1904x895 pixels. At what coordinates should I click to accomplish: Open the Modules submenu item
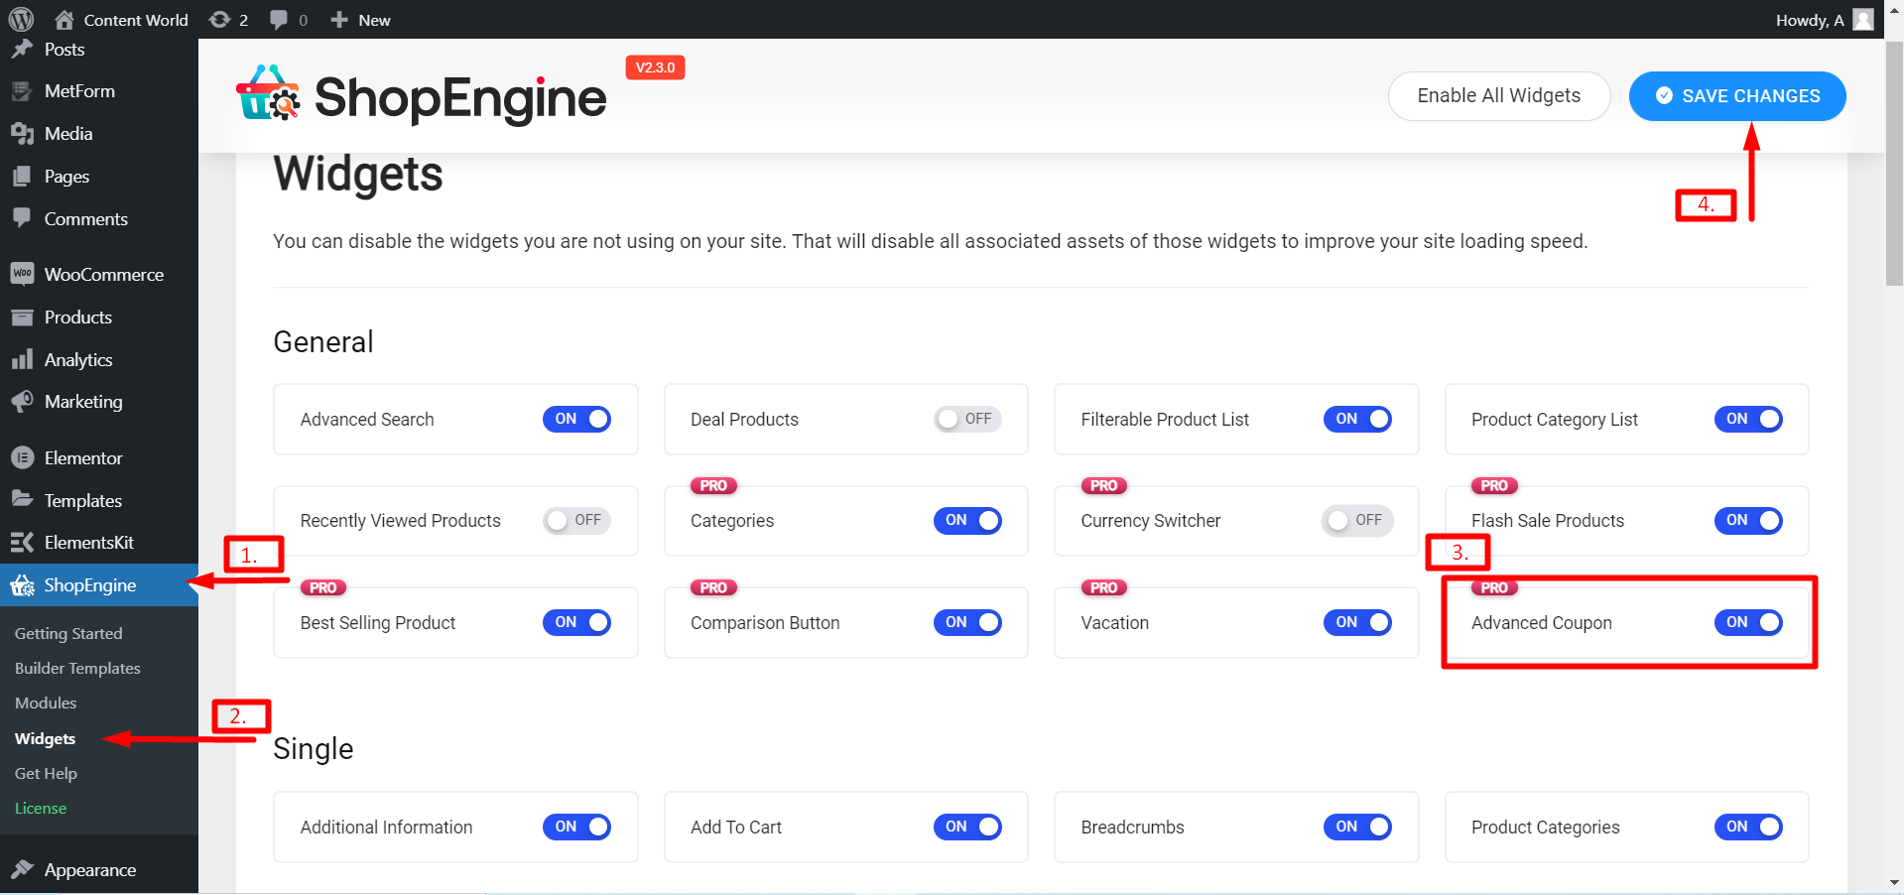coord(46,703)
